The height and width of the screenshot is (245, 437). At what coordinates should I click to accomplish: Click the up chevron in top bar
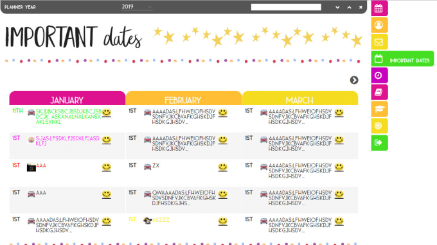click(x=349, y=8)
